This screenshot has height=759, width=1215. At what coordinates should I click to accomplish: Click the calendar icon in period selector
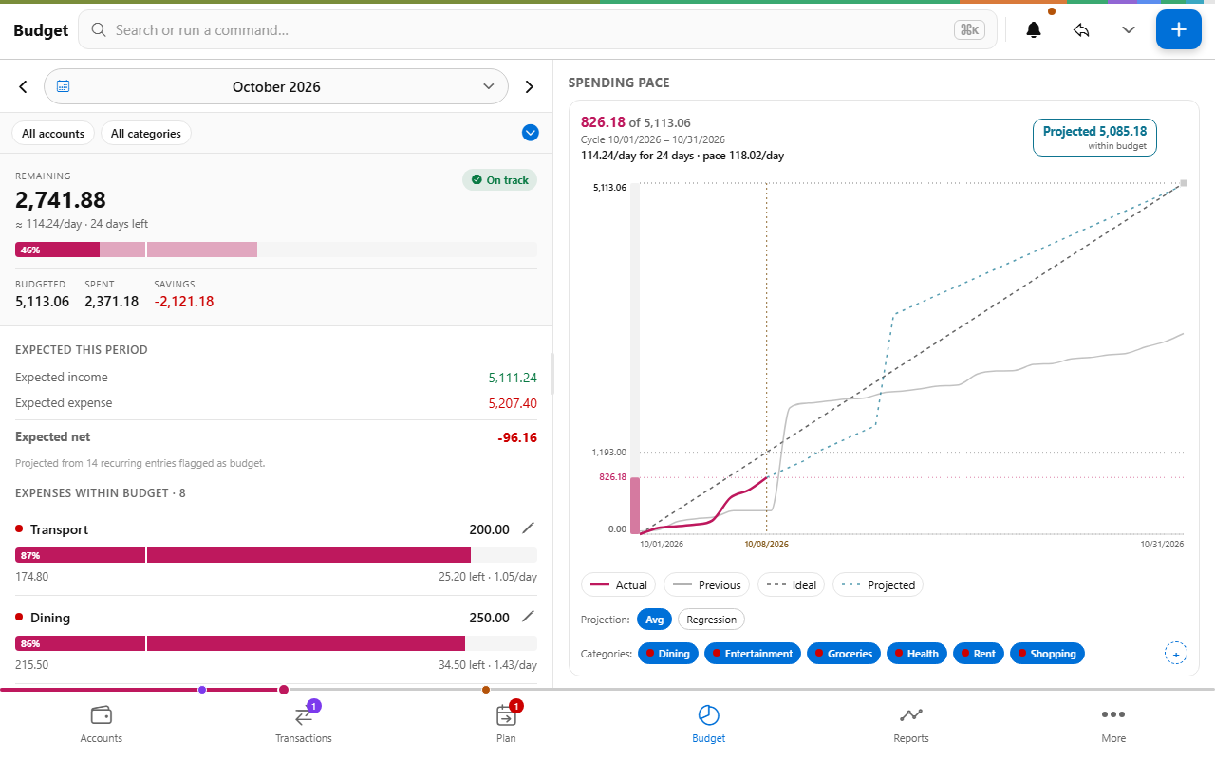click(63, 86)
